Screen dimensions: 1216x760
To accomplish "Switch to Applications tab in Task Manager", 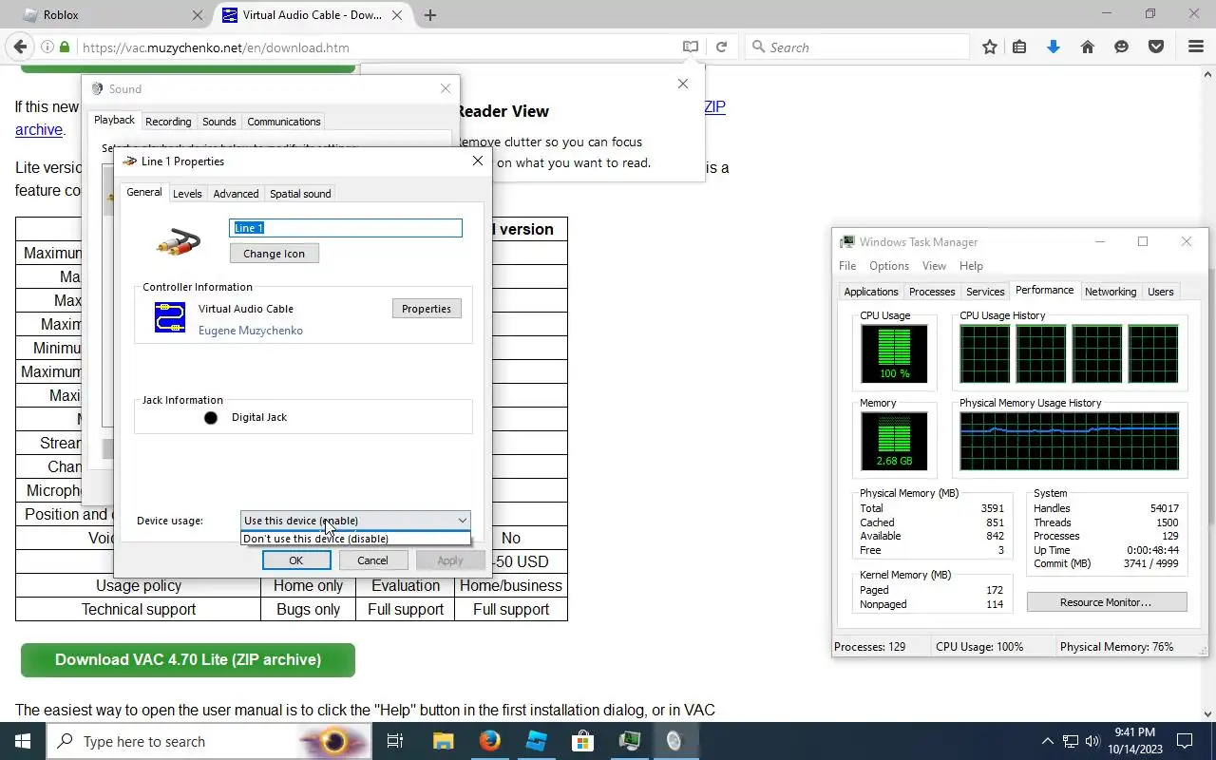I will pyautogui.click(x=871, y=292).
